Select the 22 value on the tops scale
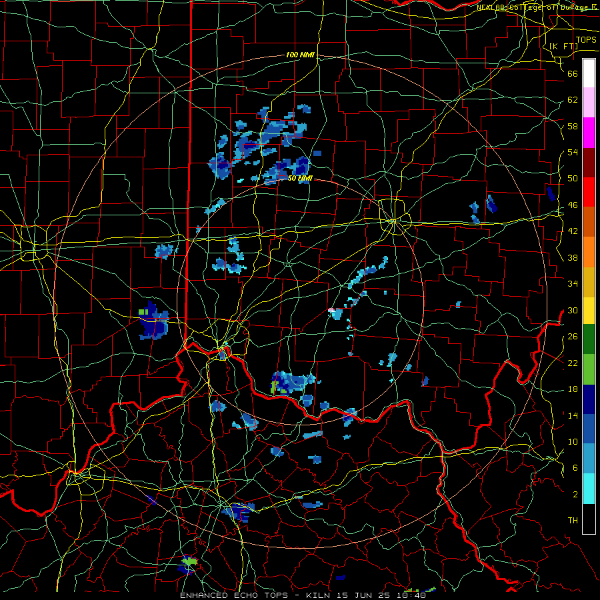This screenshot has height=600, width=600. (573, 363)
